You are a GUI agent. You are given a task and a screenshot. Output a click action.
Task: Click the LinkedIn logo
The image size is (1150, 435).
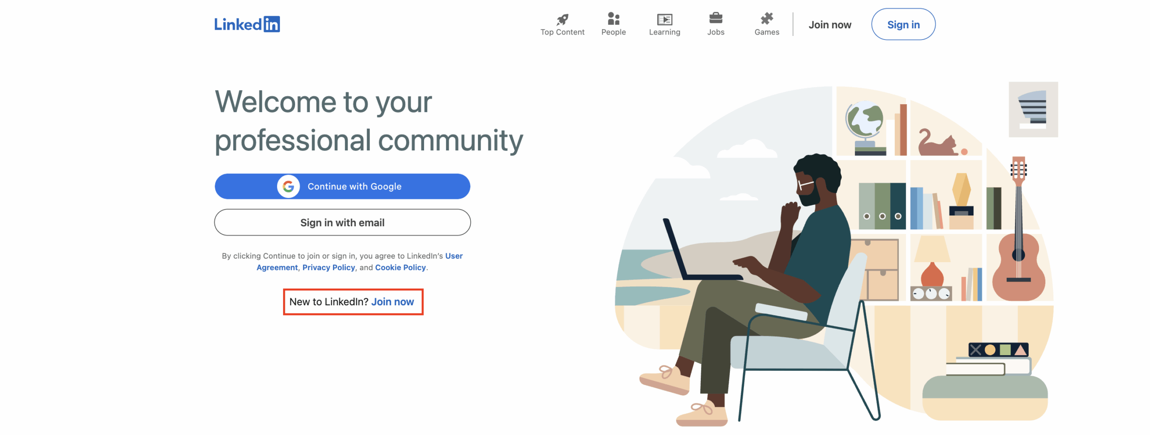[247, 24]
